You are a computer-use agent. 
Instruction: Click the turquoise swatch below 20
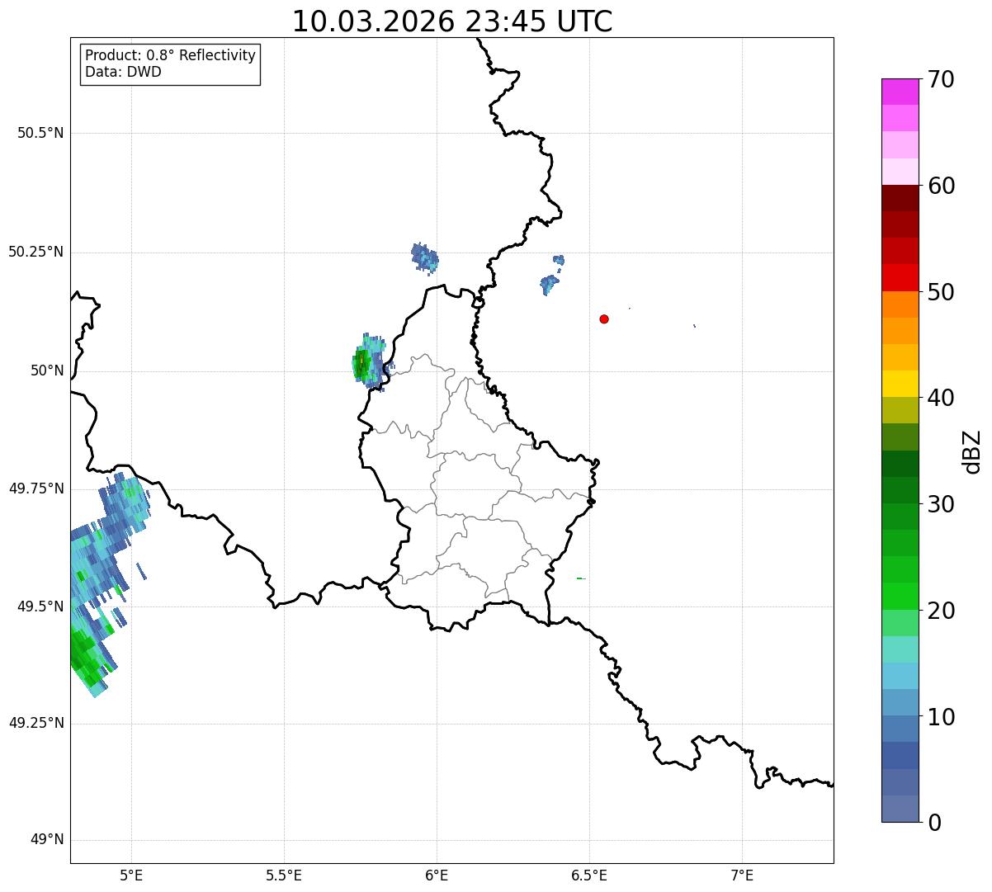[900, 649]
